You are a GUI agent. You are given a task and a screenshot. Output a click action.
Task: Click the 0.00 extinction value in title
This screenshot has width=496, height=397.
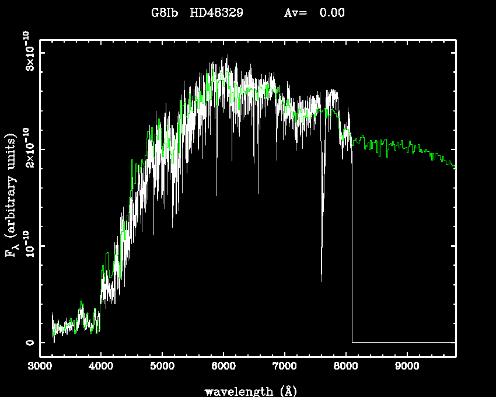click(x=332, y=13)
